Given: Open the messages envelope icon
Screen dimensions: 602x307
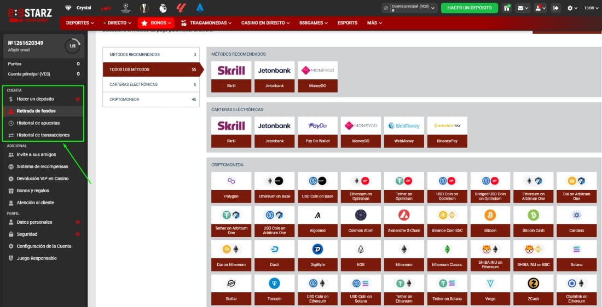Looking at the screenshot, I should [523, 8].
